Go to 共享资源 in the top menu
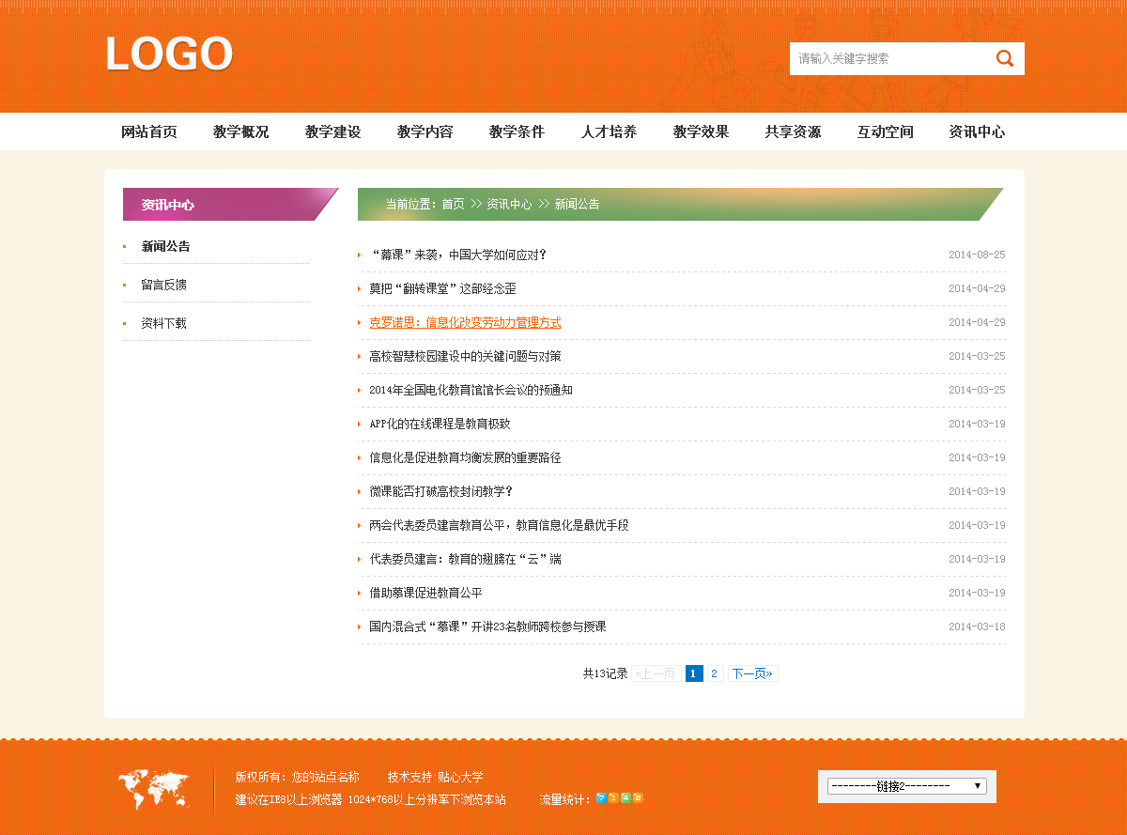 (x=793, y=132)
